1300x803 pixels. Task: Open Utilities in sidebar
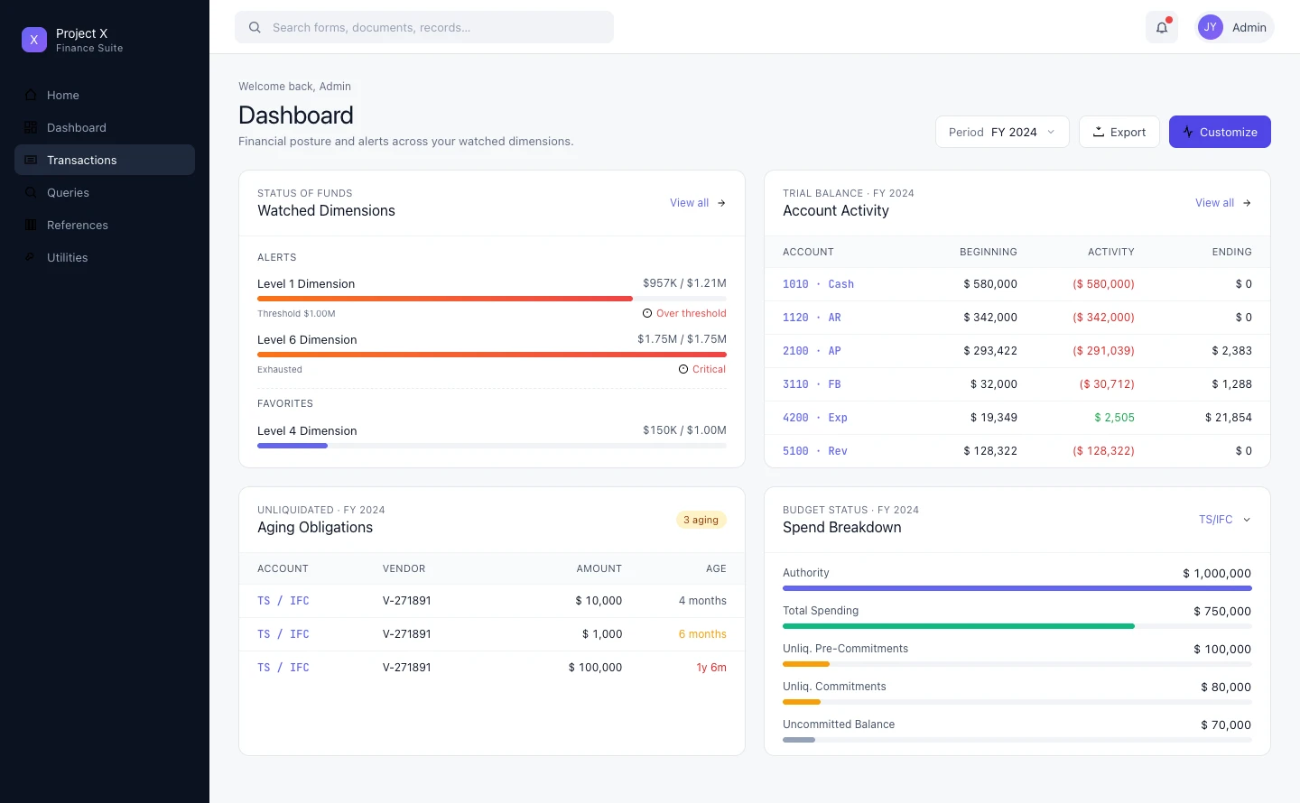(x=105, y=257)
